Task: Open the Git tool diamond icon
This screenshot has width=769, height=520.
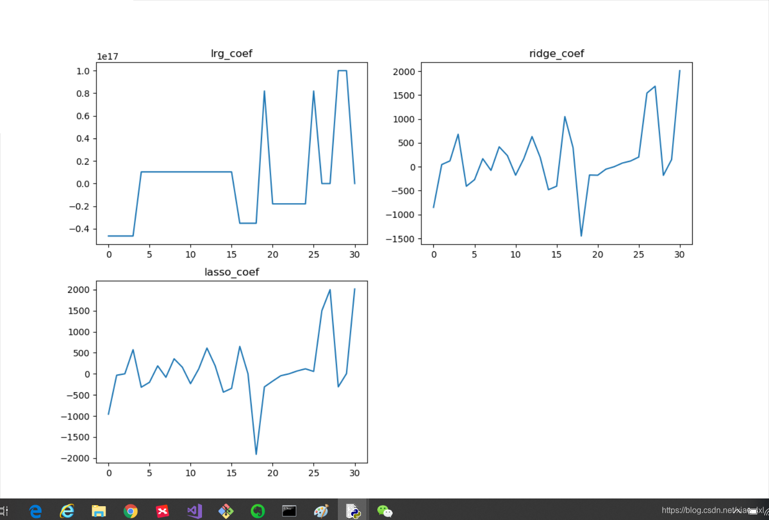Action: coord(226,511)
